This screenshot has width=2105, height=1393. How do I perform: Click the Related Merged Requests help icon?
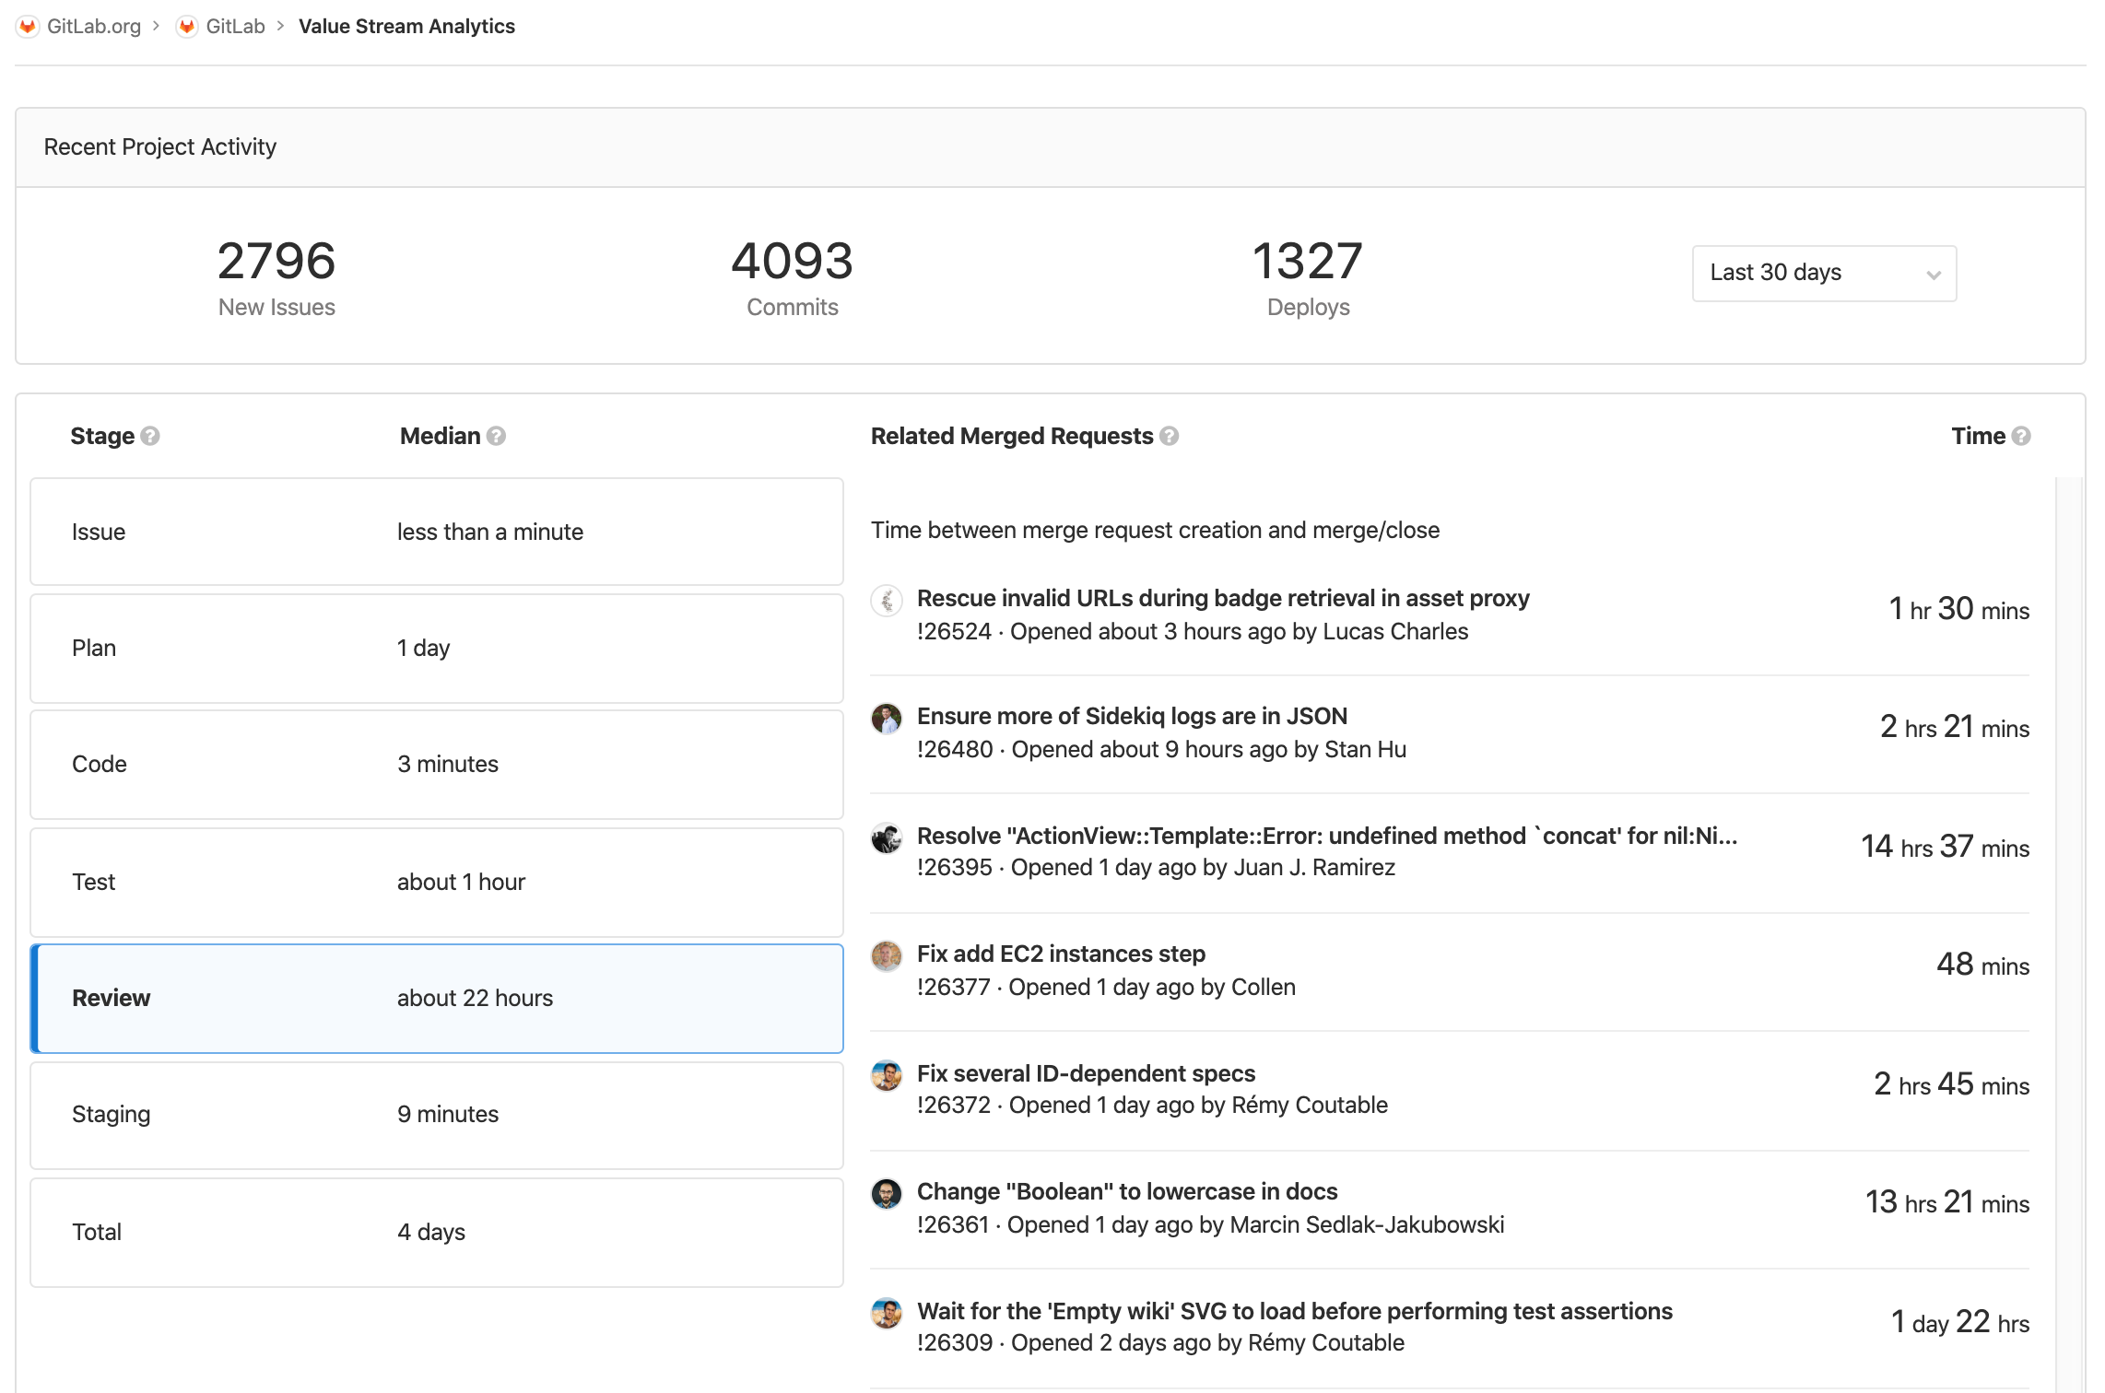[1170, 436]
